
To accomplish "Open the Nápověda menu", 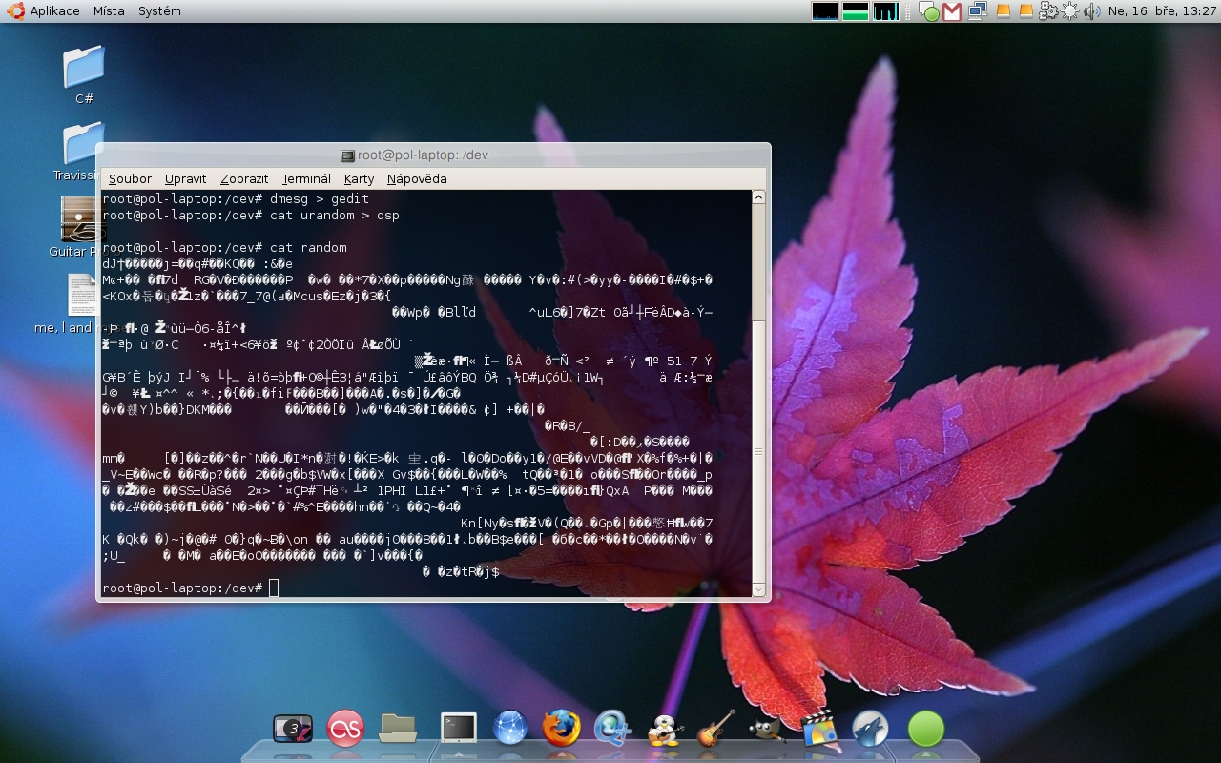I will pos(417,178).
